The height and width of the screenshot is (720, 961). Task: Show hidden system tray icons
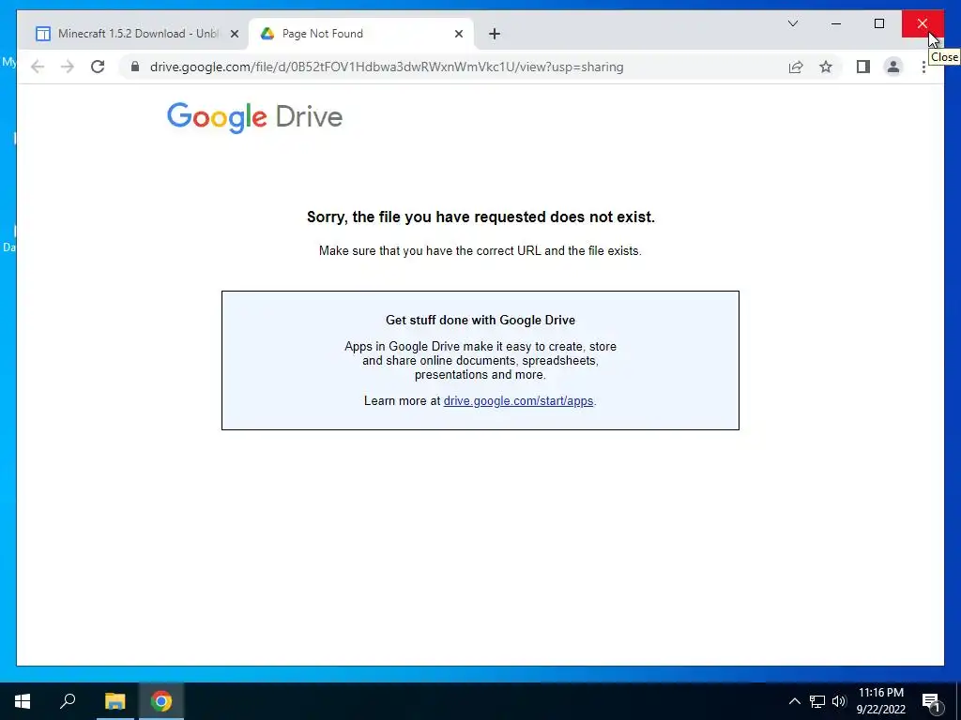click(x=794, y=701)
